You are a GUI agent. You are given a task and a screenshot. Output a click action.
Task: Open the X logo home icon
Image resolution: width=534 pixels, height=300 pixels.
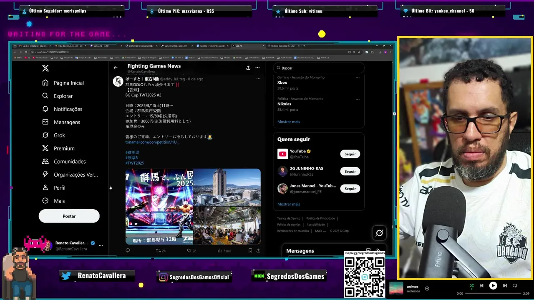[x=45, y=68]
